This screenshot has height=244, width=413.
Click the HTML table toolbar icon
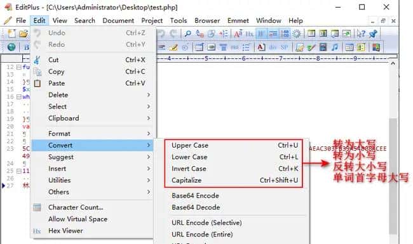click(x=200, y=48)
